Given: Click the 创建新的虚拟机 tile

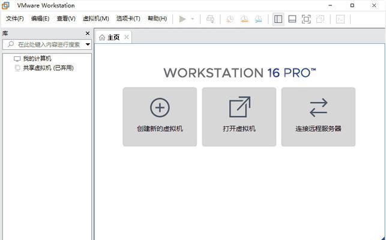Looking at the screenshot, I should click(x=160, y=117).
